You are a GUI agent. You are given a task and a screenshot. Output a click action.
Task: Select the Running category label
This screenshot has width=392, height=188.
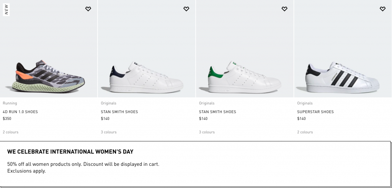[10, 103]
